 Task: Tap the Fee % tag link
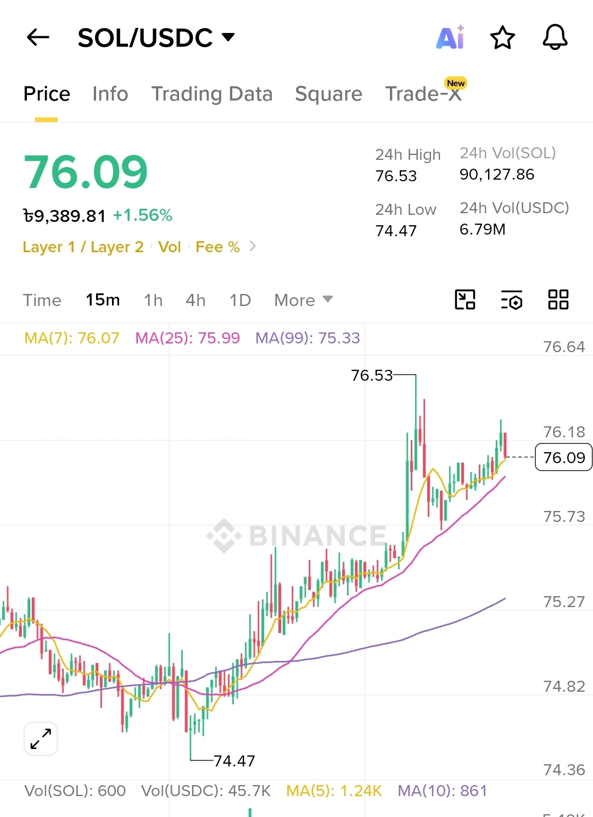point(217,247)
